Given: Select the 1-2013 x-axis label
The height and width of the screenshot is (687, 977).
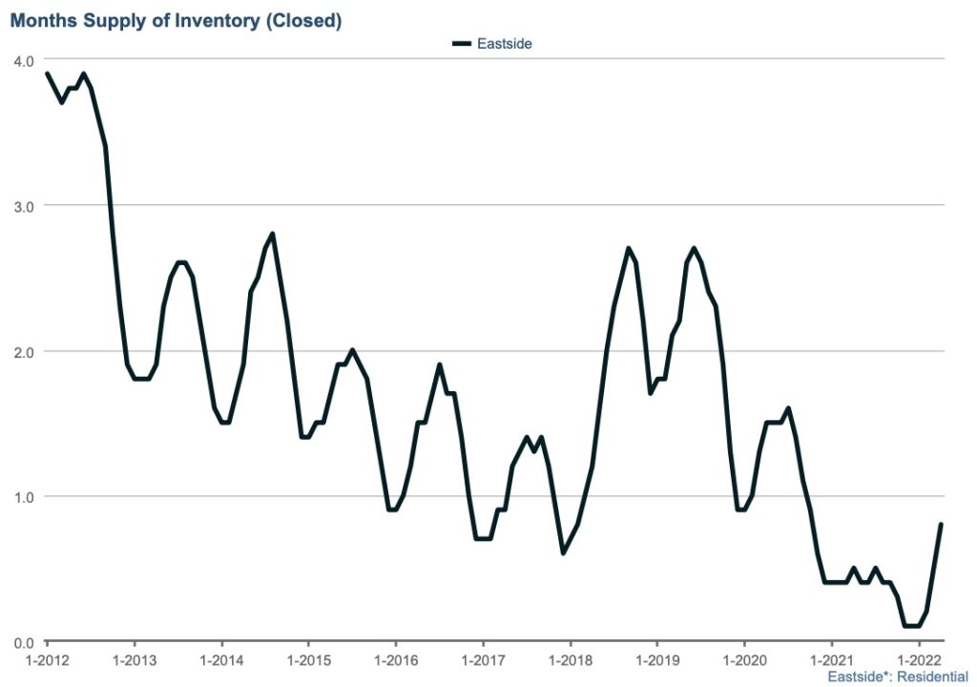Looking at the screenshot, I should [134, 660].
